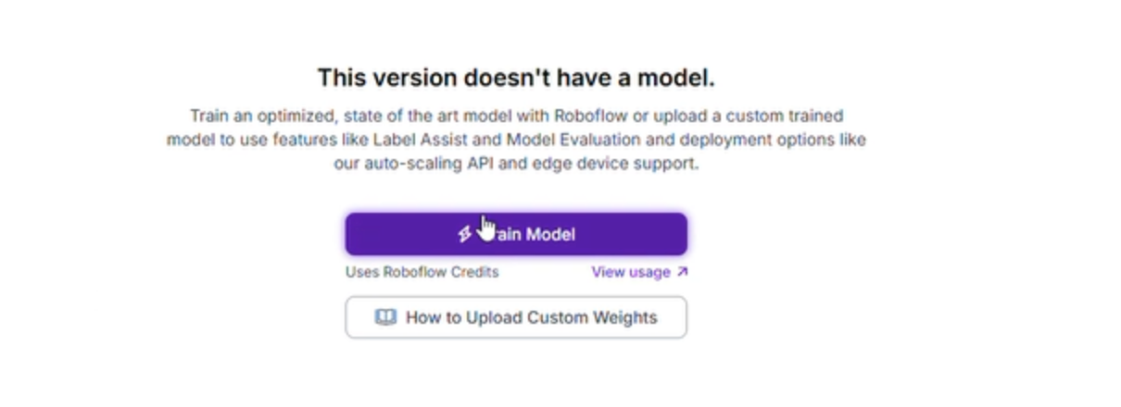Image resolution: width=1121 pixels, height=407 pixels.
Task: Click the "Uses Roboflow Credits" label
Action: (x=422, y=272)
